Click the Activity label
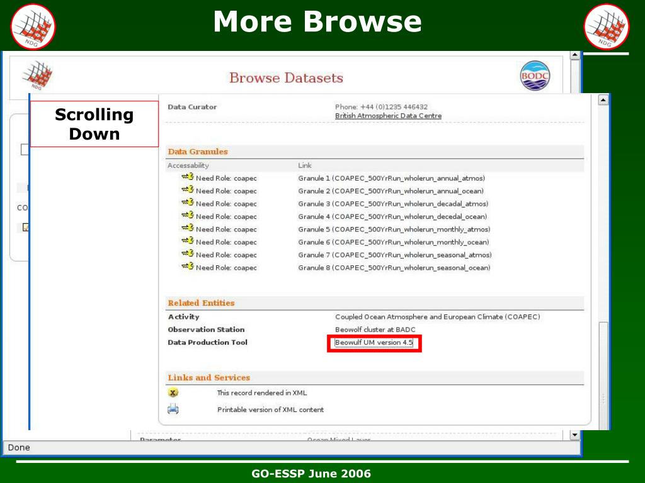Viewport: 645px width, 483px height. pos(183,317)
